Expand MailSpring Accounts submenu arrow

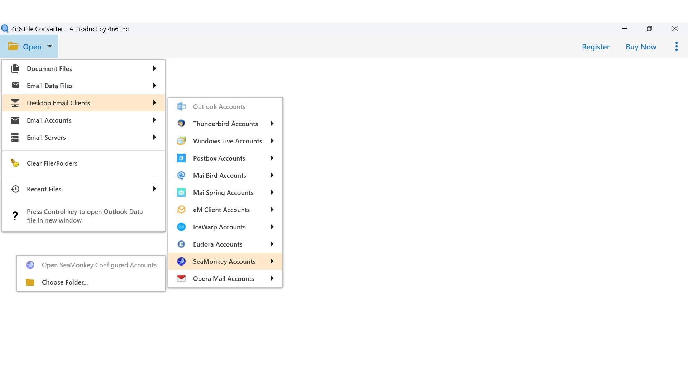pos(272,192)
